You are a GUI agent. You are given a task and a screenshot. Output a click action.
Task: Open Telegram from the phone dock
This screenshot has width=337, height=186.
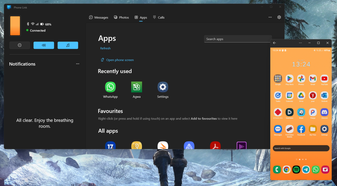click(306, 170)
